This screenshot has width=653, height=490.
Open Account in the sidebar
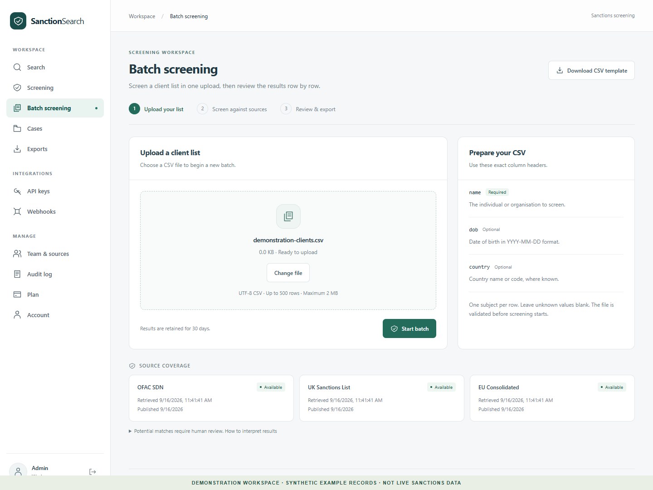pyautogui.click(x=55, y=315)
